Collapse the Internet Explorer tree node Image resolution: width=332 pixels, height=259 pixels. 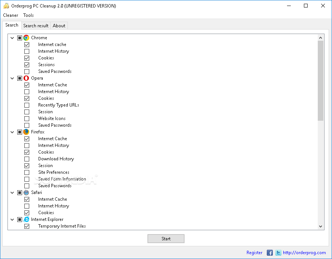[12, 220]
